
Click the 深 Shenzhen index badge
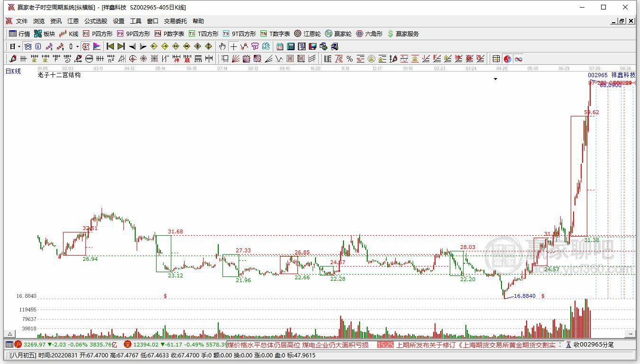(x=128, y=345)
